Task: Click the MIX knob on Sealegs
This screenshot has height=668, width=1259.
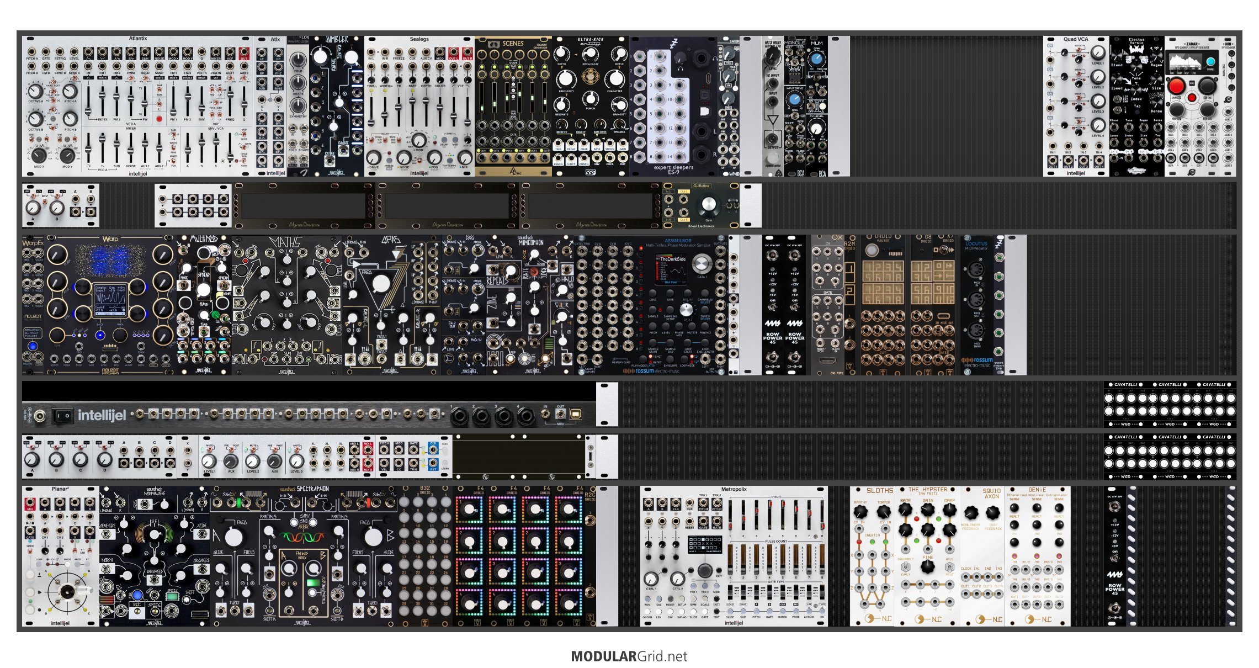Action: point(465,157)
